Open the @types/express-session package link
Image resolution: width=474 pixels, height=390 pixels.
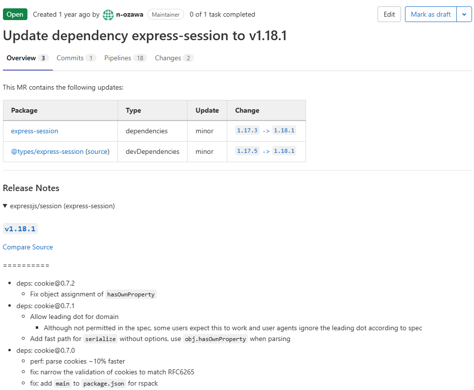(47, 151)
